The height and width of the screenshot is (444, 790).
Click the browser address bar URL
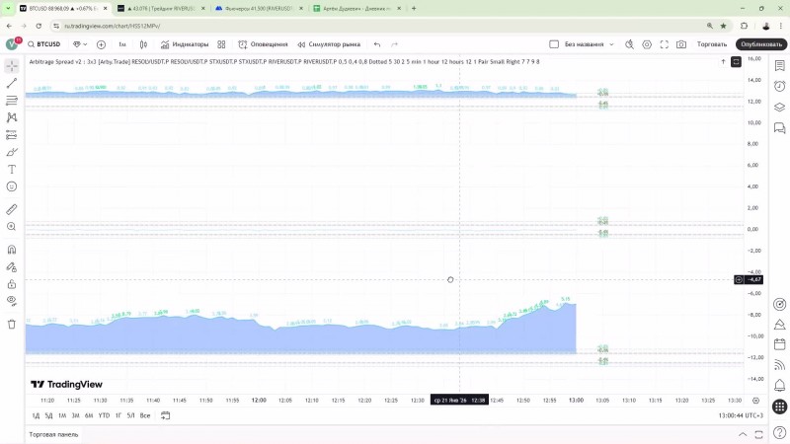(112, 26)
